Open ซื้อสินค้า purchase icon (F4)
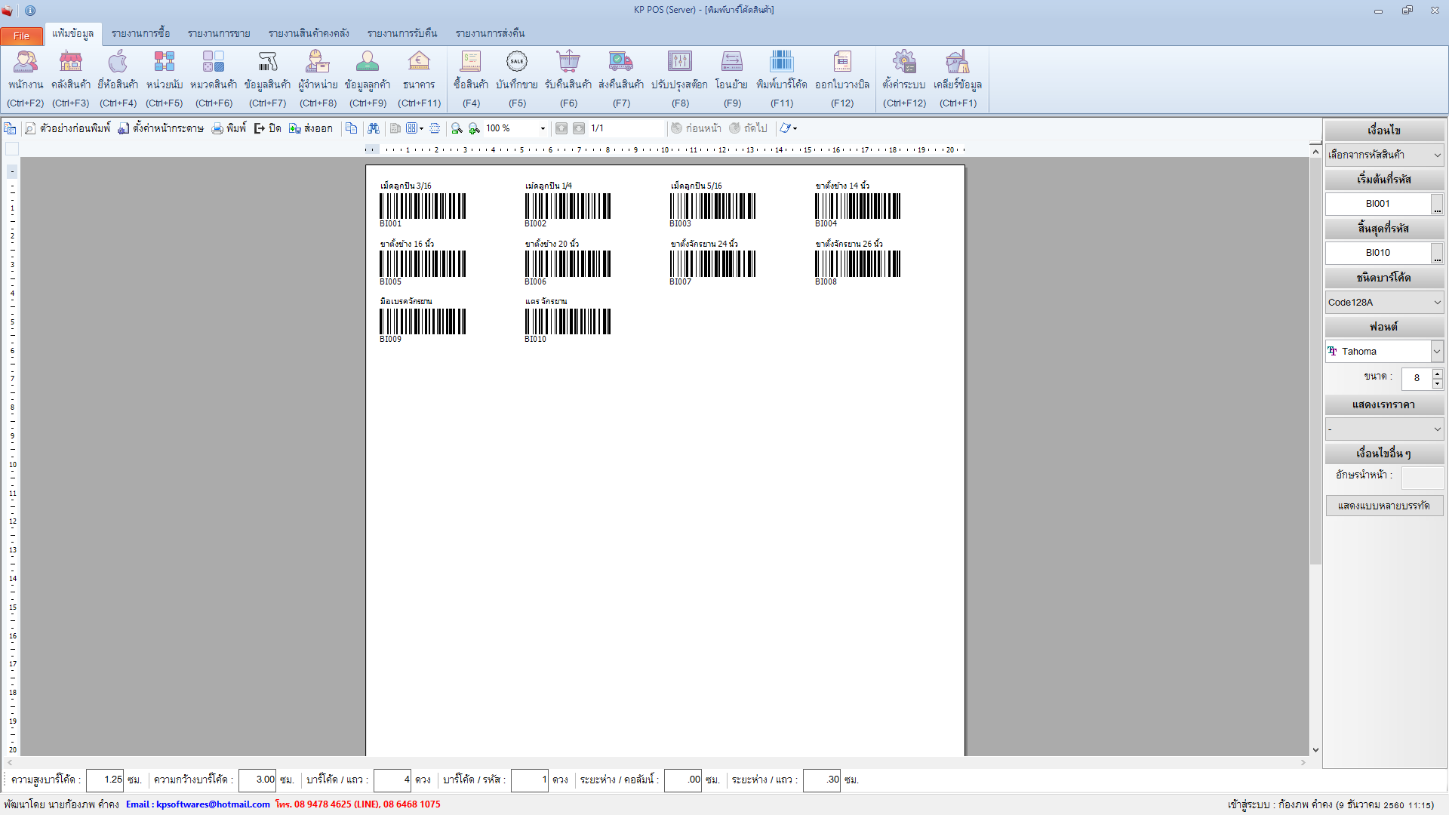This screenshot has width=1449, height=815. pyautogui.click(x=471, y=79)
